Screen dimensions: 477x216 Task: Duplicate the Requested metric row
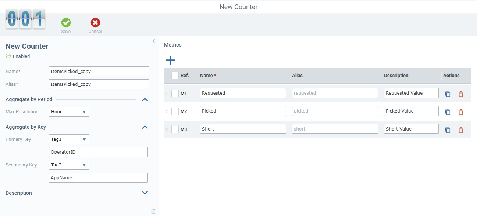448,94
